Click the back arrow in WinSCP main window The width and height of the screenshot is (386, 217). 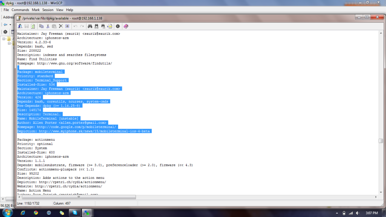5,25
